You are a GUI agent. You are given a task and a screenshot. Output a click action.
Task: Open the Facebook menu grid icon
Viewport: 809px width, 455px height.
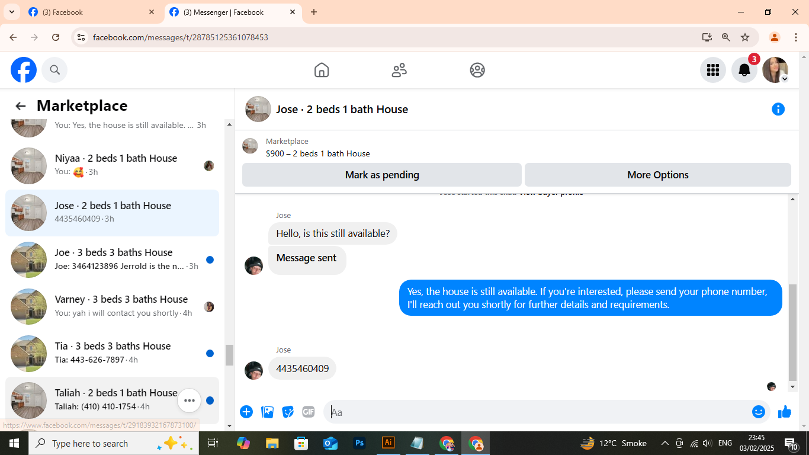[713, 70]
